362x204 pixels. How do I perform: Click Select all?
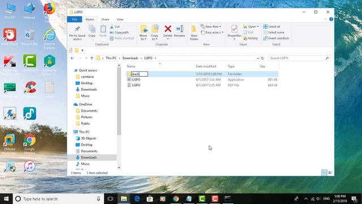pyautogui.click(x=271, y=27)
